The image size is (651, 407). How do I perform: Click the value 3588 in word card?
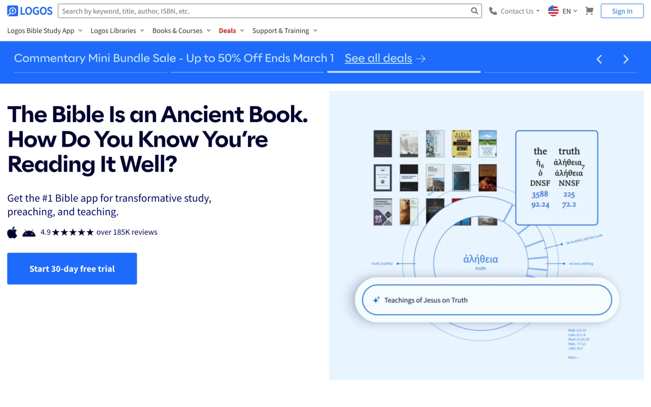click(540, 194)
